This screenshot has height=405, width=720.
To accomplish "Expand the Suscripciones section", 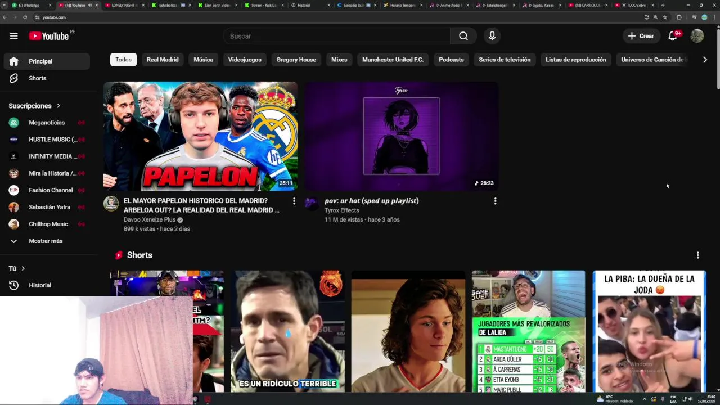I will click(34, 106).
